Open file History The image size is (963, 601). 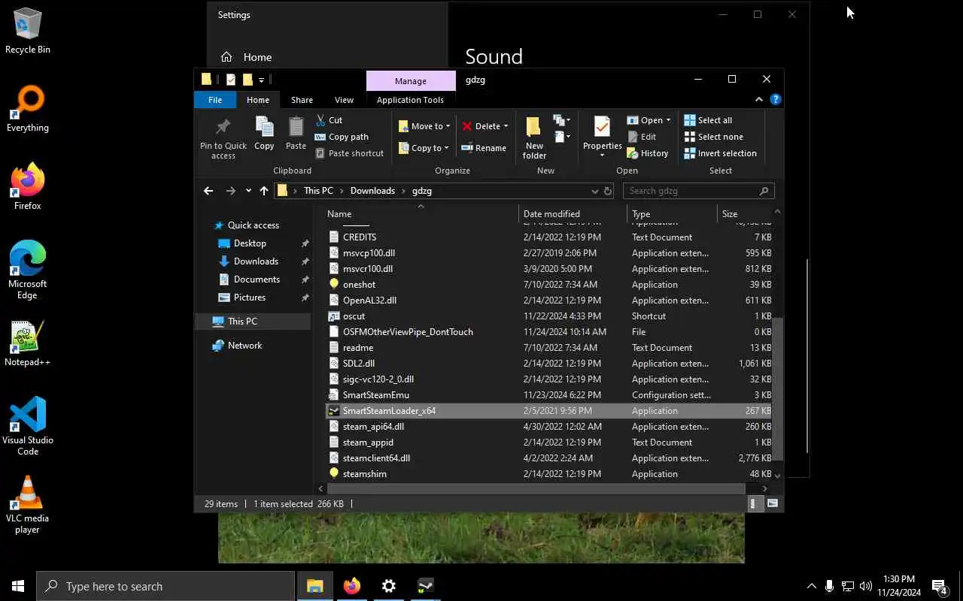pos(648,153)
